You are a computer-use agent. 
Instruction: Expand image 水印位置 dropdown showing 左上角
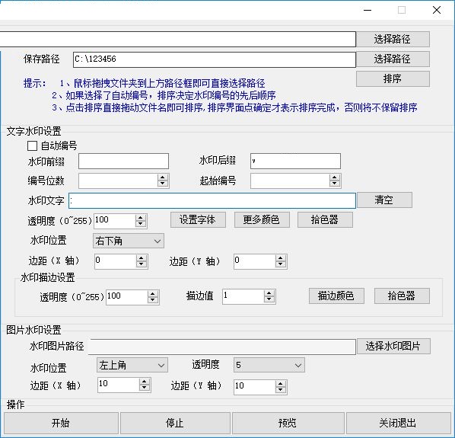[132, 365]
